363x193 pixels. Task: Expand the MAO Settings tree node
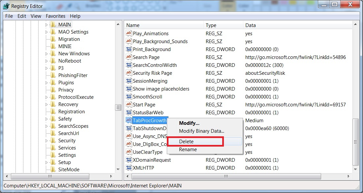[46, 32]
